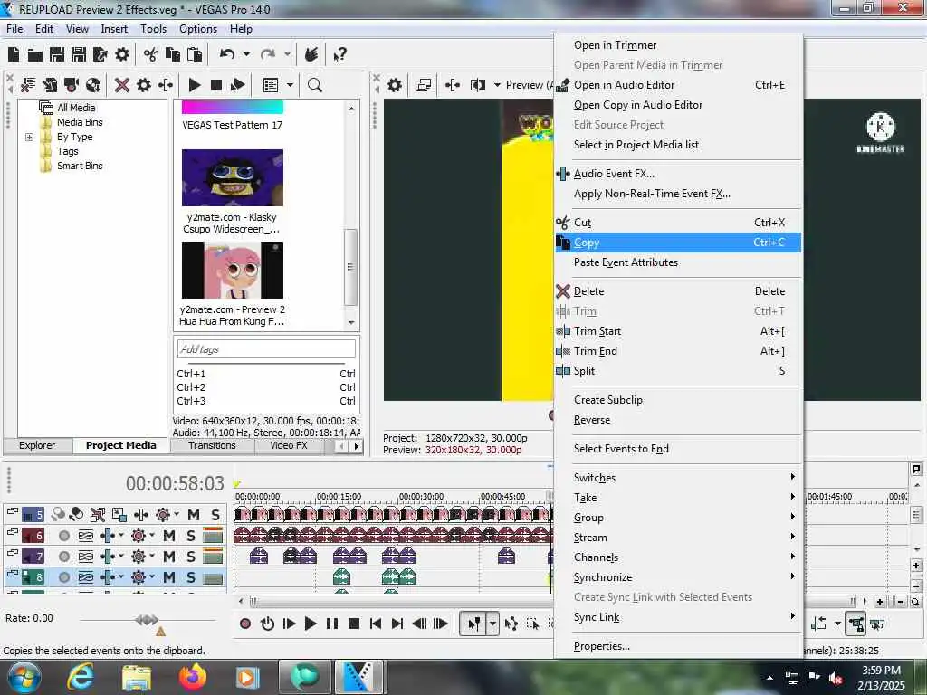This screenshot has height=695, width=927.
Task: Click the Interactive Tutorials hand icon
Action: tap(311, 54)
